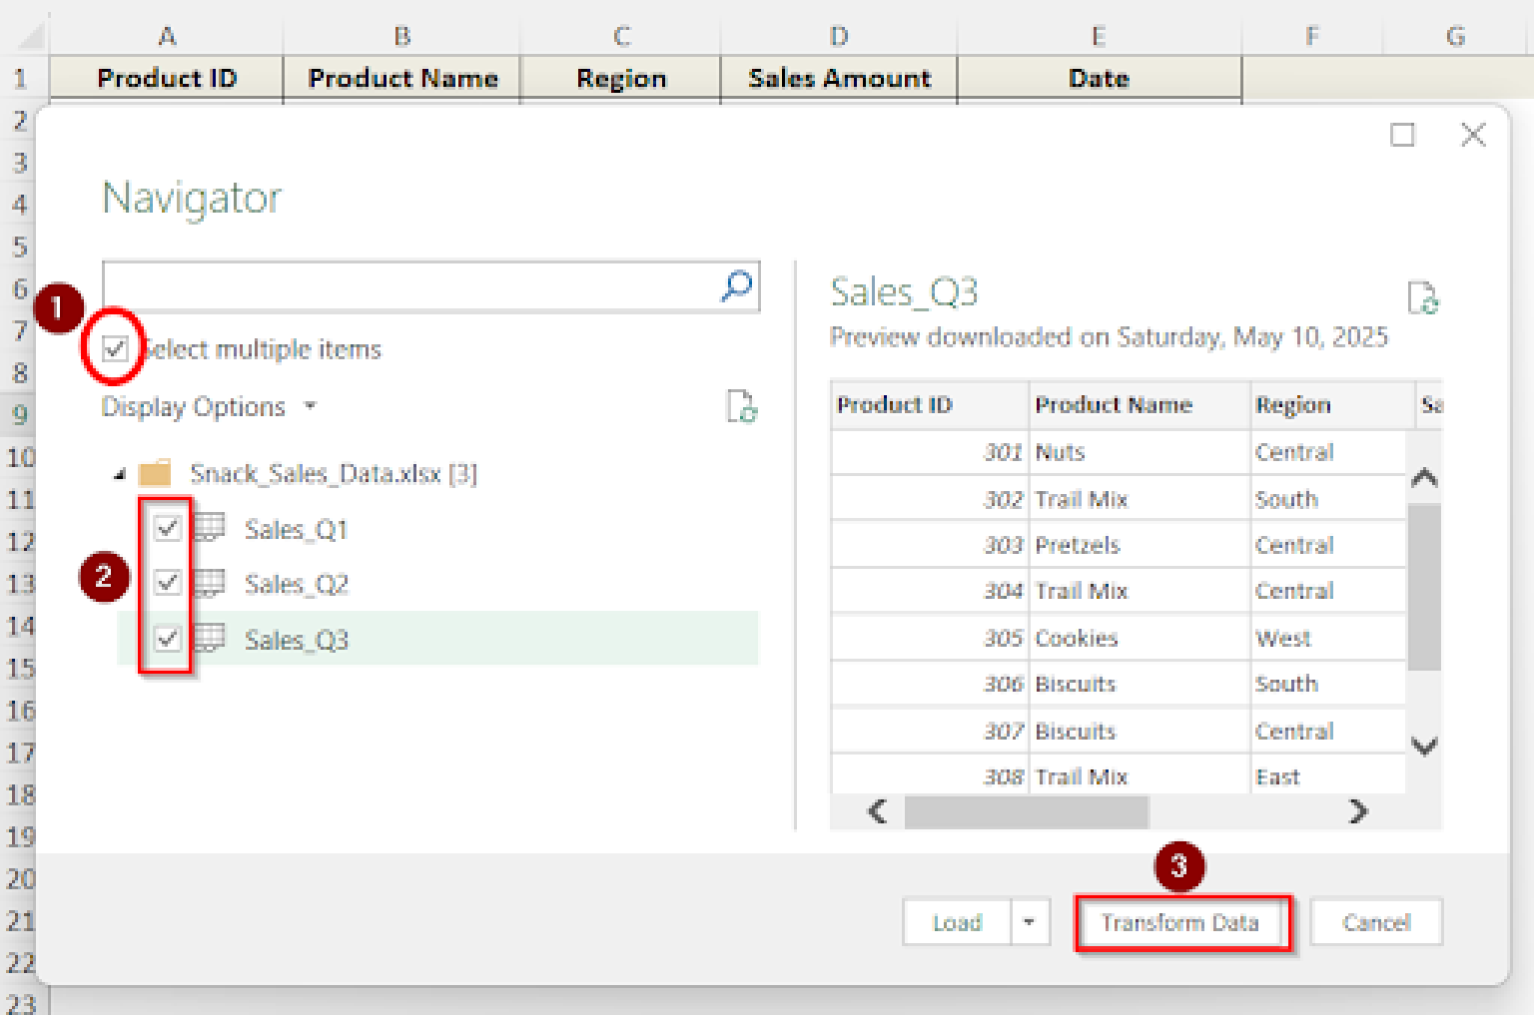
Task: Uncheck the Sales_Q1 checkbox
Action: 167,529
